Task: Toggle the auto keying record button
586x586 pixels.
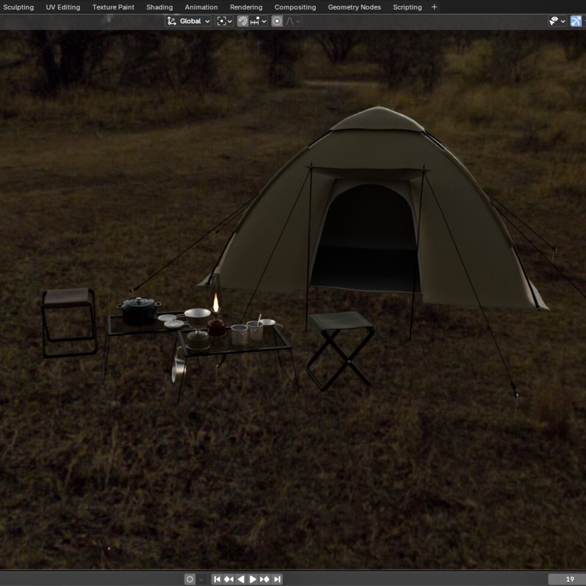Action: (190, 579)
